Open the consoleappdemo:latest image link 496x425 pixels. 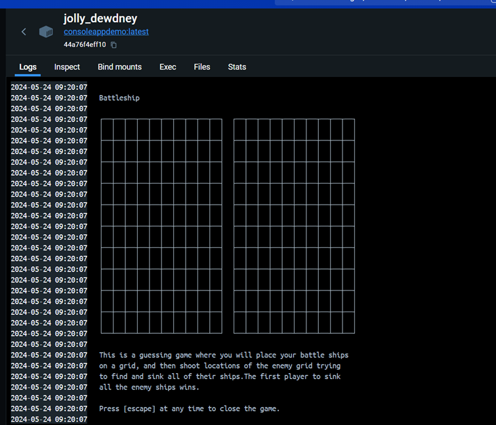pos(106,31)
